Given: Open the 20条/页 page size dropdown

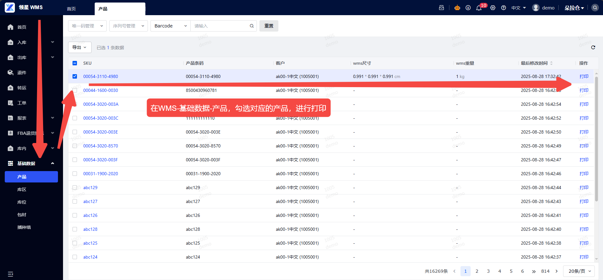Looking at the screenshot, I should tap(579, 271).
